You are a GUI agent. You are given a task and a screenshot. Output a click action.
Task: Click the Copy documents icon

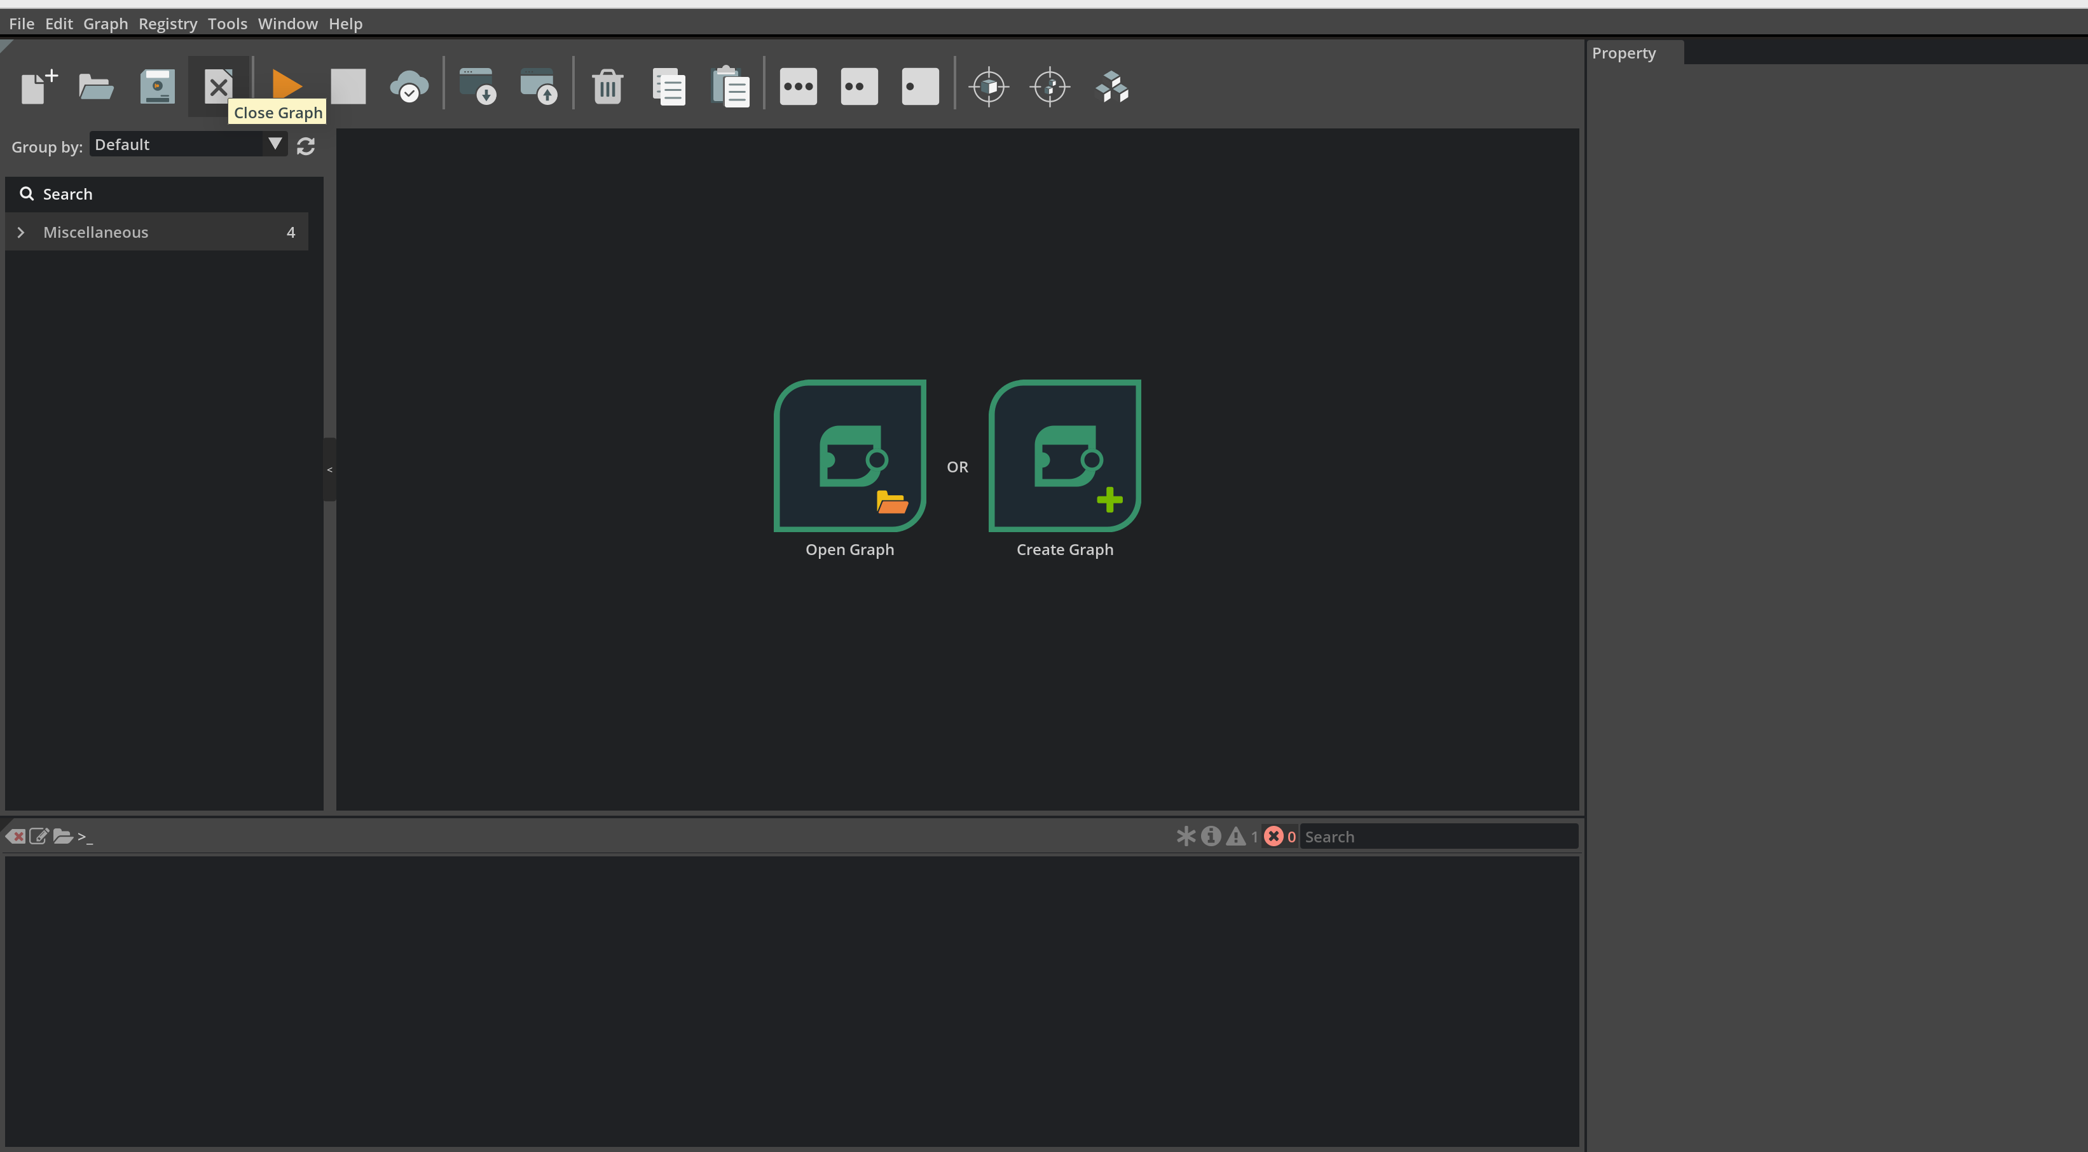(669, 86)
